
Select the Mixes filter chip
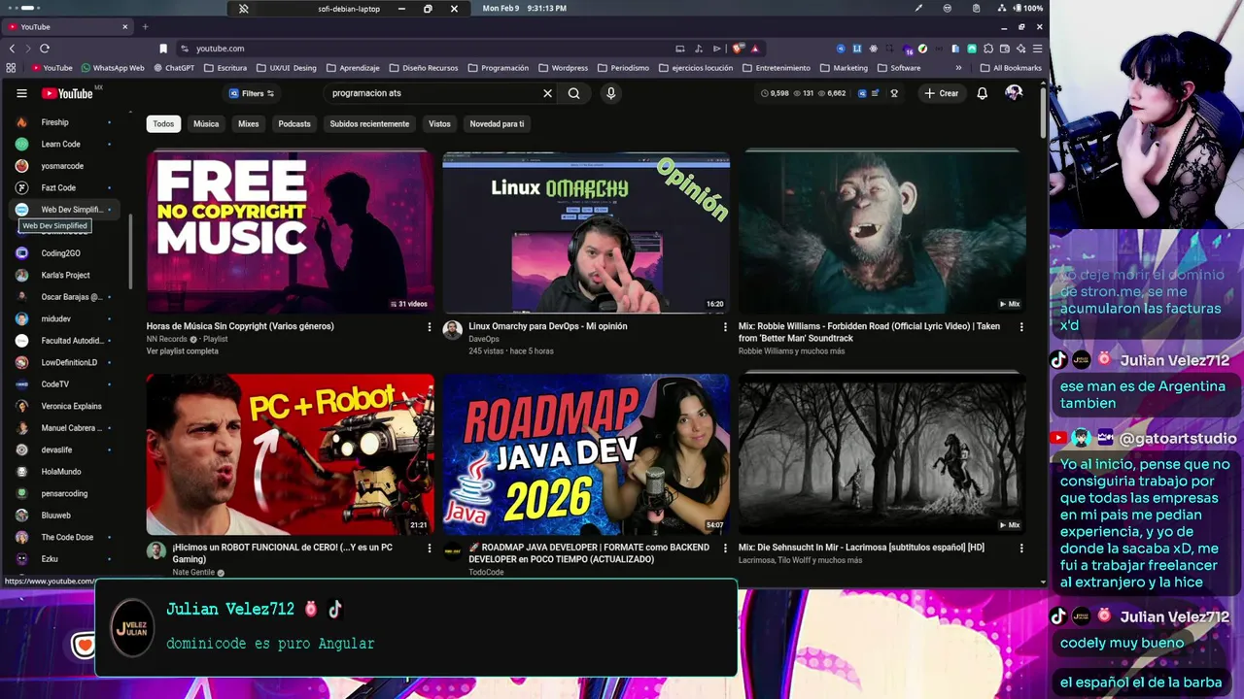pos(249,123)
